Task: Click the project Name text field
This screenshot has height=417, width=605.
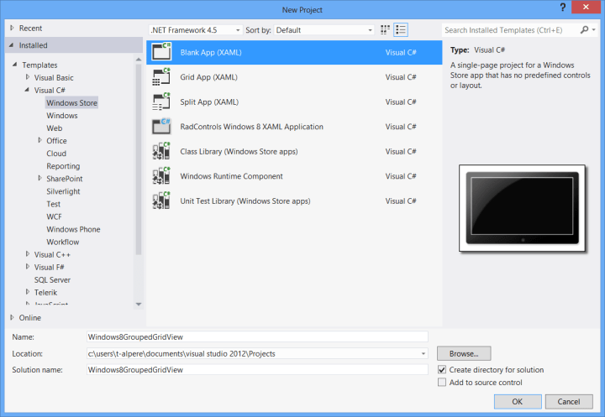Action: click(x=257, y=336)
